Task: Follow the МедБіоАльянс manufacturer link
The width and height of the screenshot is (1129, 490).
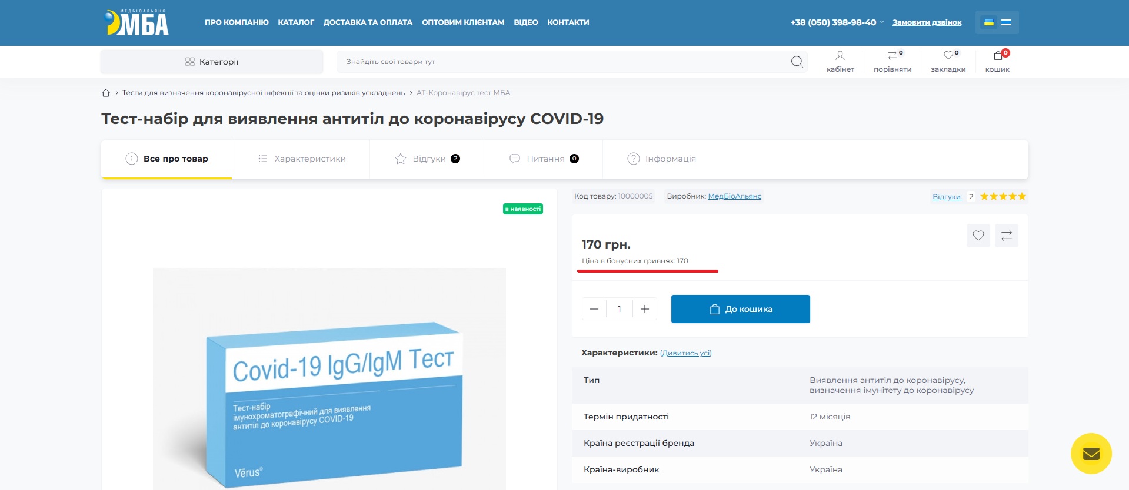Action: point(734,196)
